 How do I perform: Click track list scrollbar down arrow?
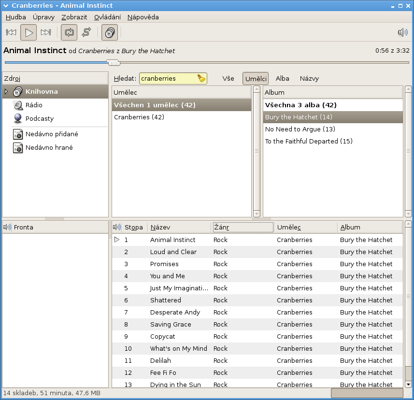pos(408,384)
